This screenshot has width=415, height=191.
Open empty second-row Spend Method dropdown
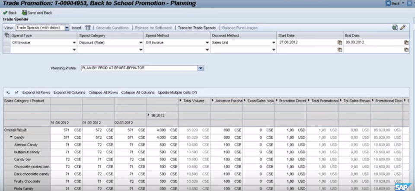coord(207,50)
